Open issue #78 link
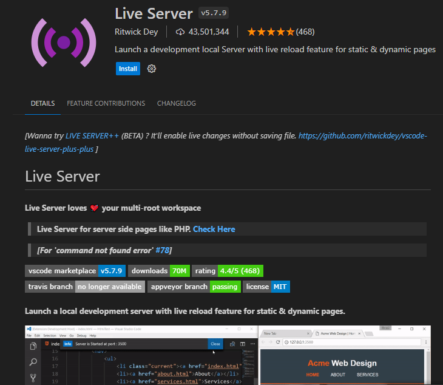This screenshot has height=385, width=443. coord(163,250)
